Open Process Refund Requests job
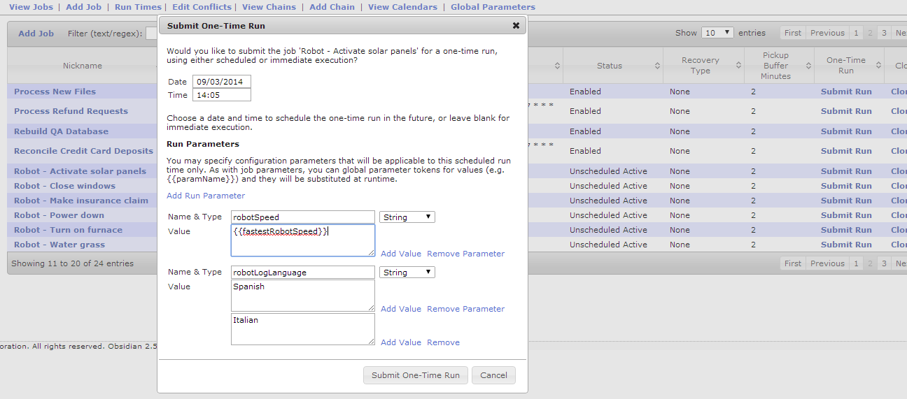 (x=71, y=111)
